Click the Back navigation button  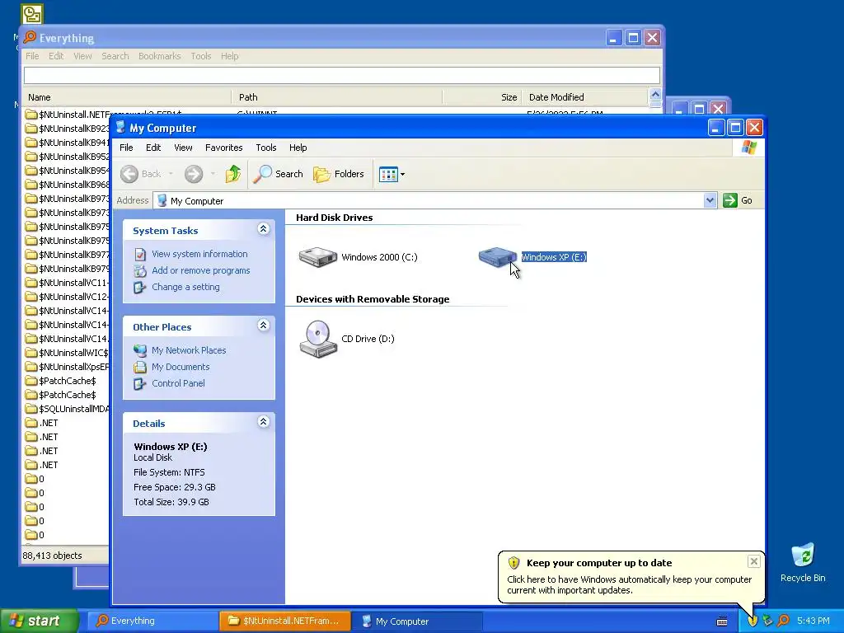pyautogui.click(x=140, y=174)
